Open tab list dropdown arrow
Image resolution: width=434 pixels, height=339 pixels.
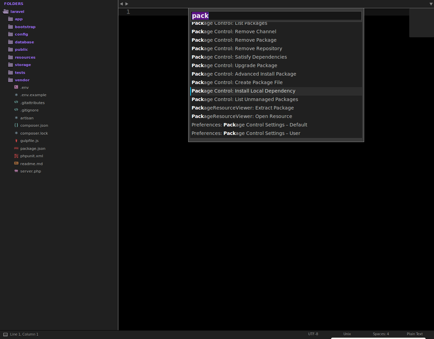pyautogui.click(x=431, y=4)
